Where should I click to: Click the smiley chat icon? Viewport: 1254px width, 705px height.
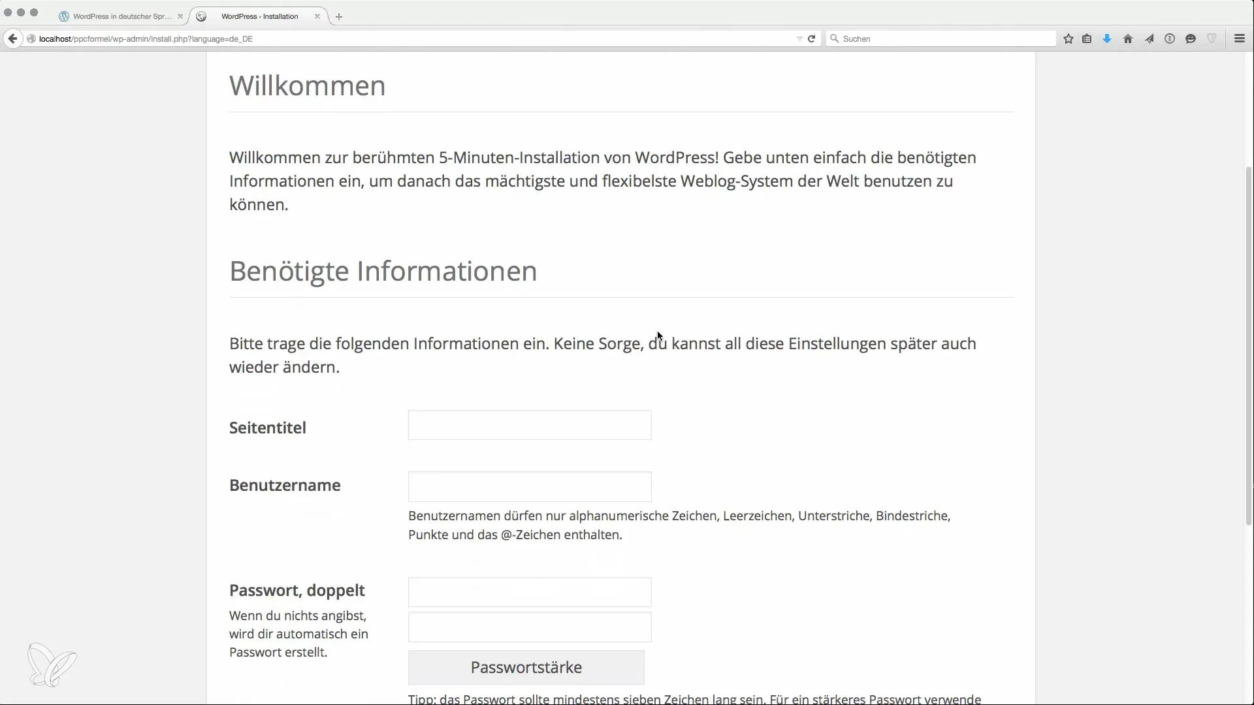[1191, 39]
